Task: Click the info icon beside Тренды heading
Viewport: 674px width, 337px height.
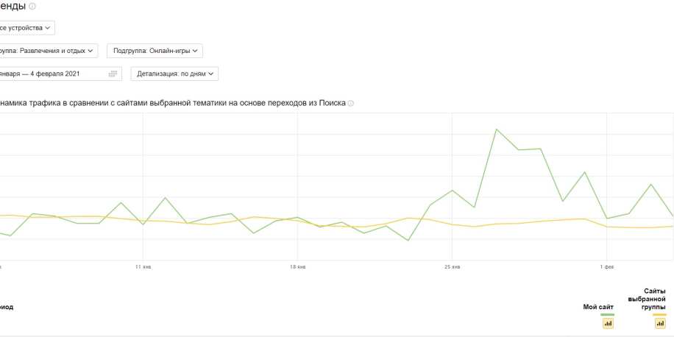Action: (x=32, y=7)
